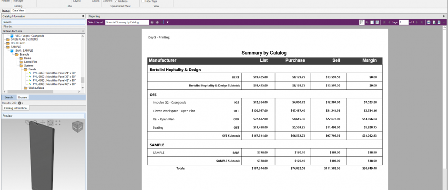Open multi-page thumbnail grid view icon
This screenshot has width=448, height=190.
377,22
